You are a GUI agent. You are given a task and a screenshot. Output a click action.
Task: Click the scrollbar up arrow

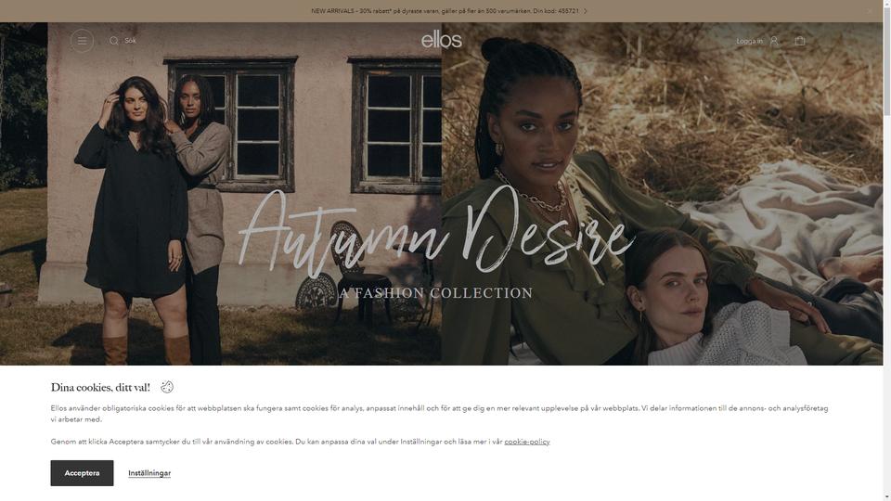887,4
